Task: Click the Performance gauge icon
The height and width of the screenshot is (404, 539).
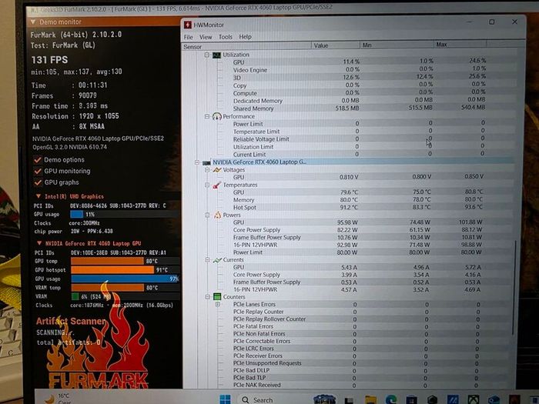Action: pos(217,116)
